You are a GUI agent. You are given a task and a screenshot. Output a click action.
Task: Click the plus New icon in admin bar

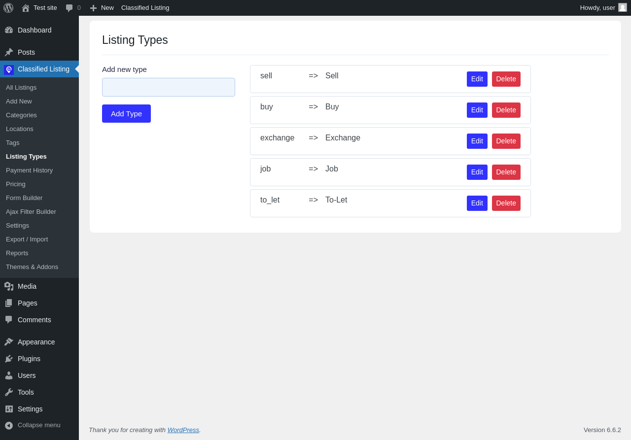coord(93,8)
